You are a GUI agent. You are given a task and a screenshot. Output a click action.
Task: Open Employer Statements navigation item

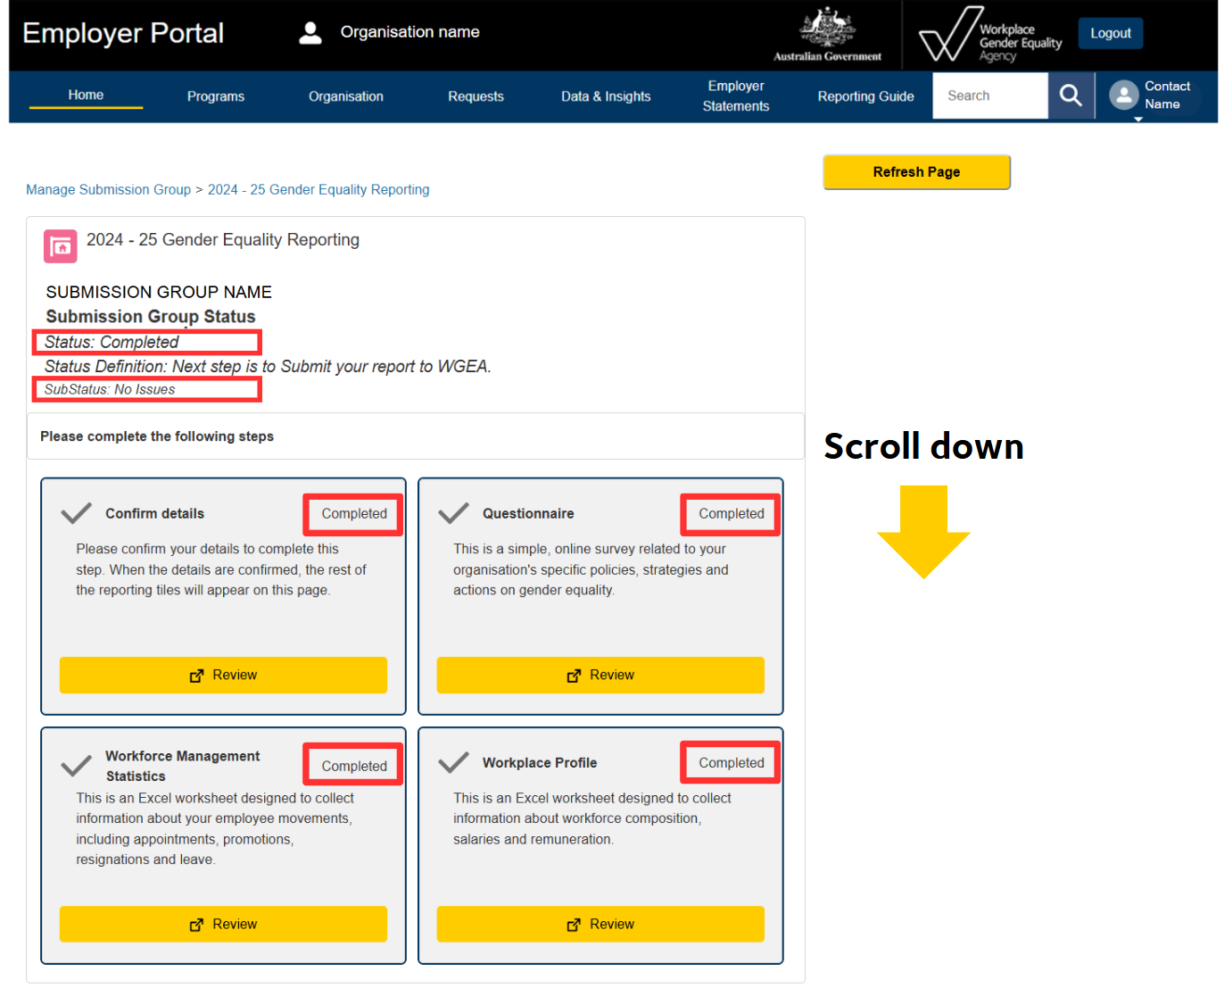735,96
